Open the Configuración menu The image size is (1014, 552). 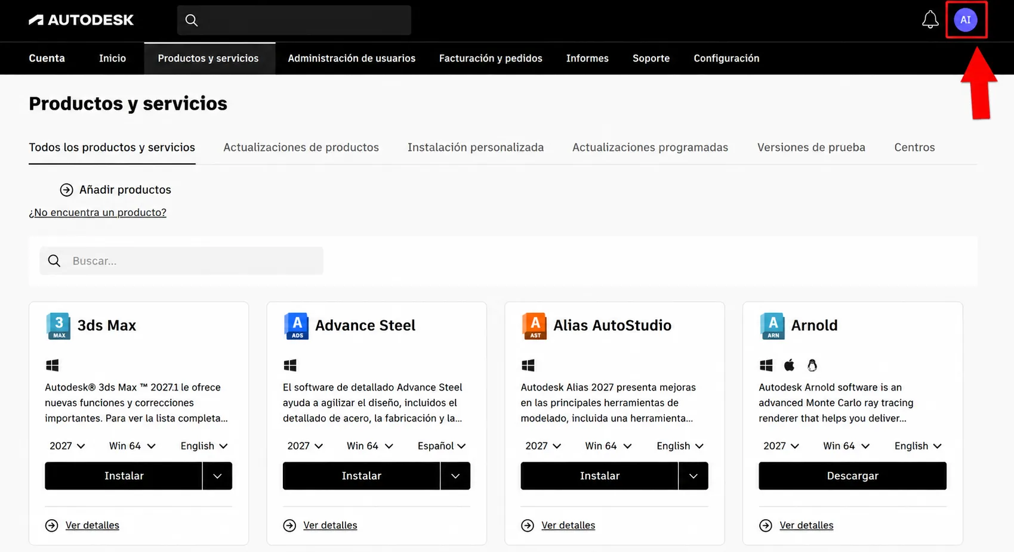pyautogui.click(x=726, y=58)
